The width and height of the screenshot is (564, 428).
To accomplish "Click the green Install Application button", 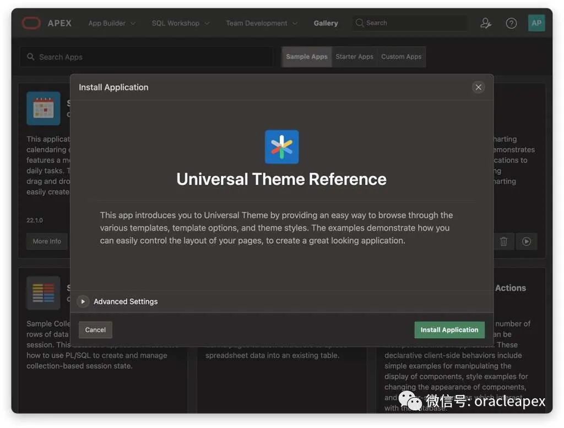I will [x=449, y=330].
